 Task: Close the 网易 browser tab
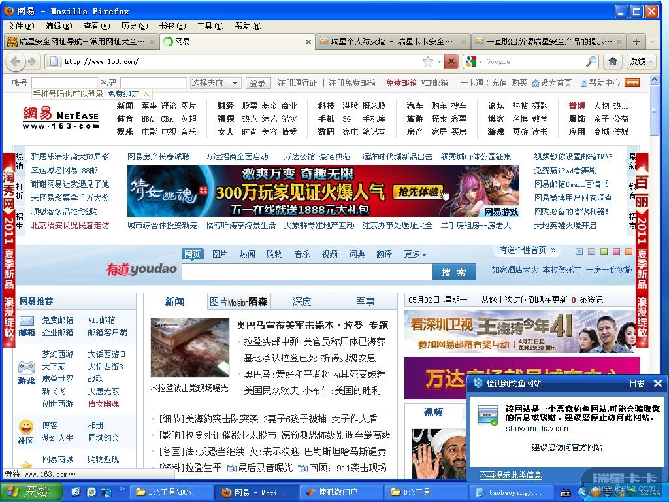308,42
